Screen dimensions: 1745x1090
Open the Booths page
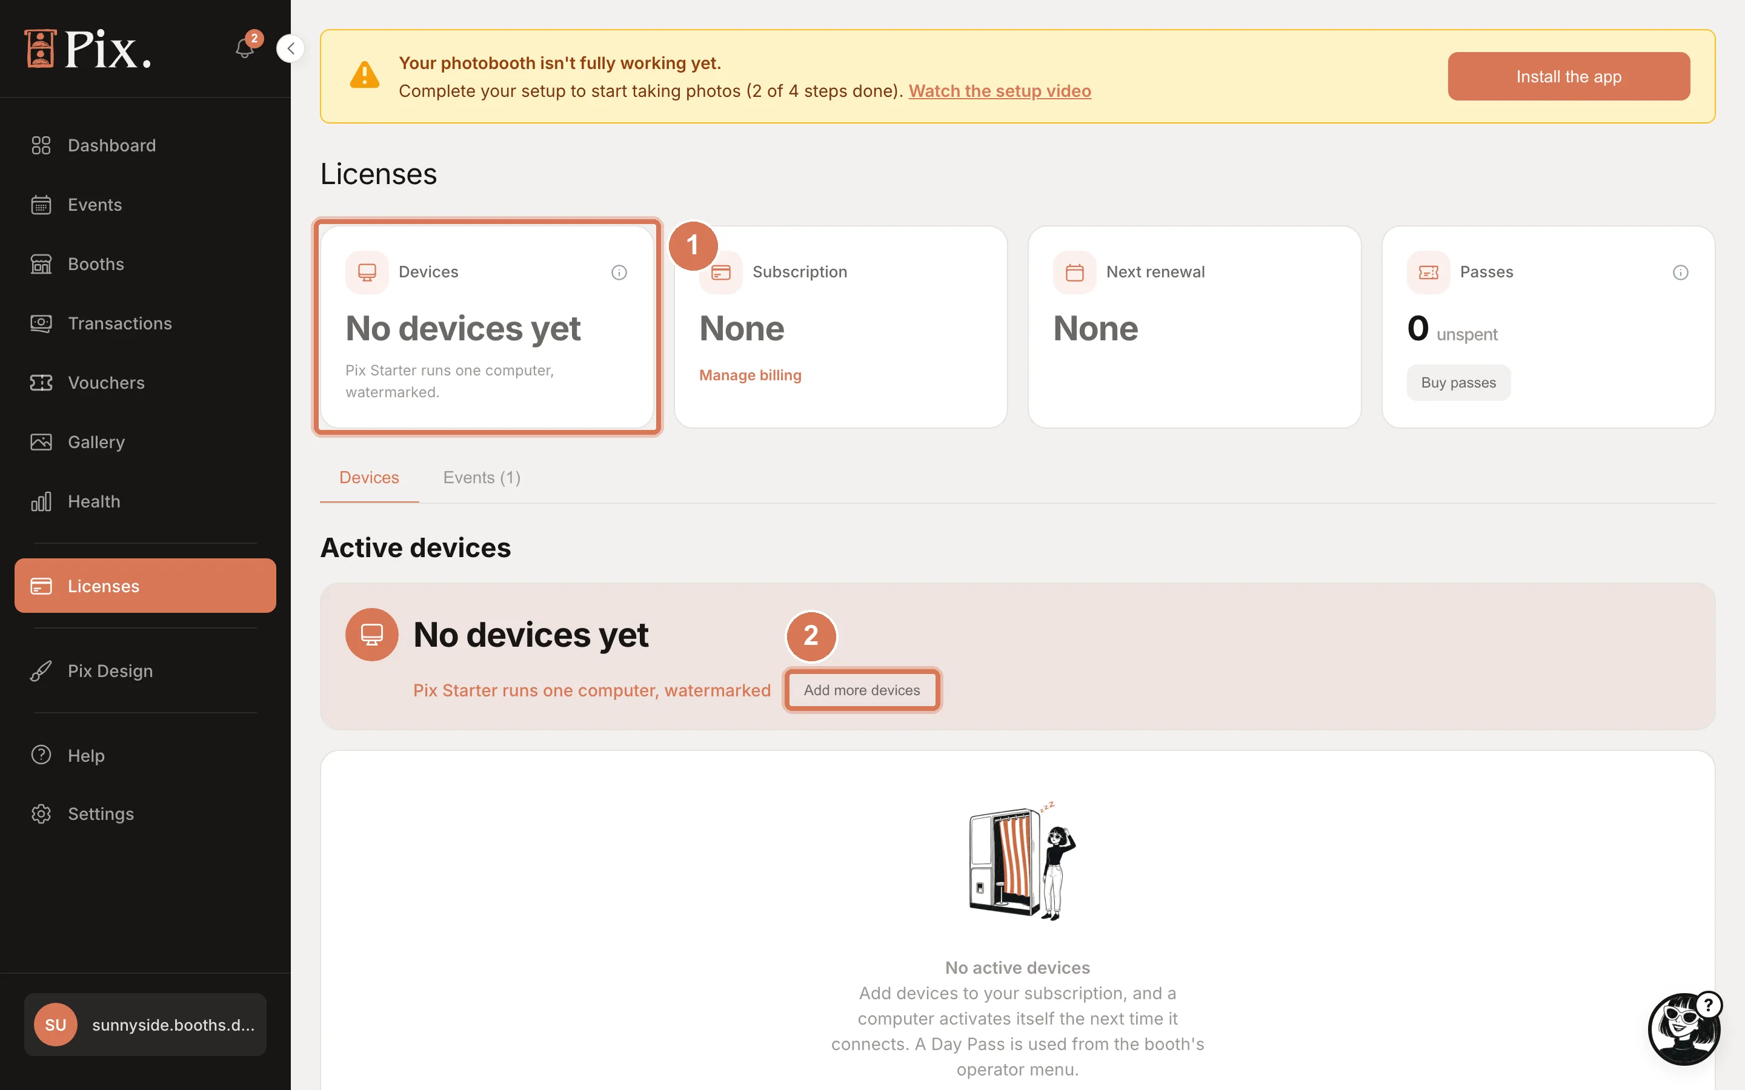click(x=145, y=264)
